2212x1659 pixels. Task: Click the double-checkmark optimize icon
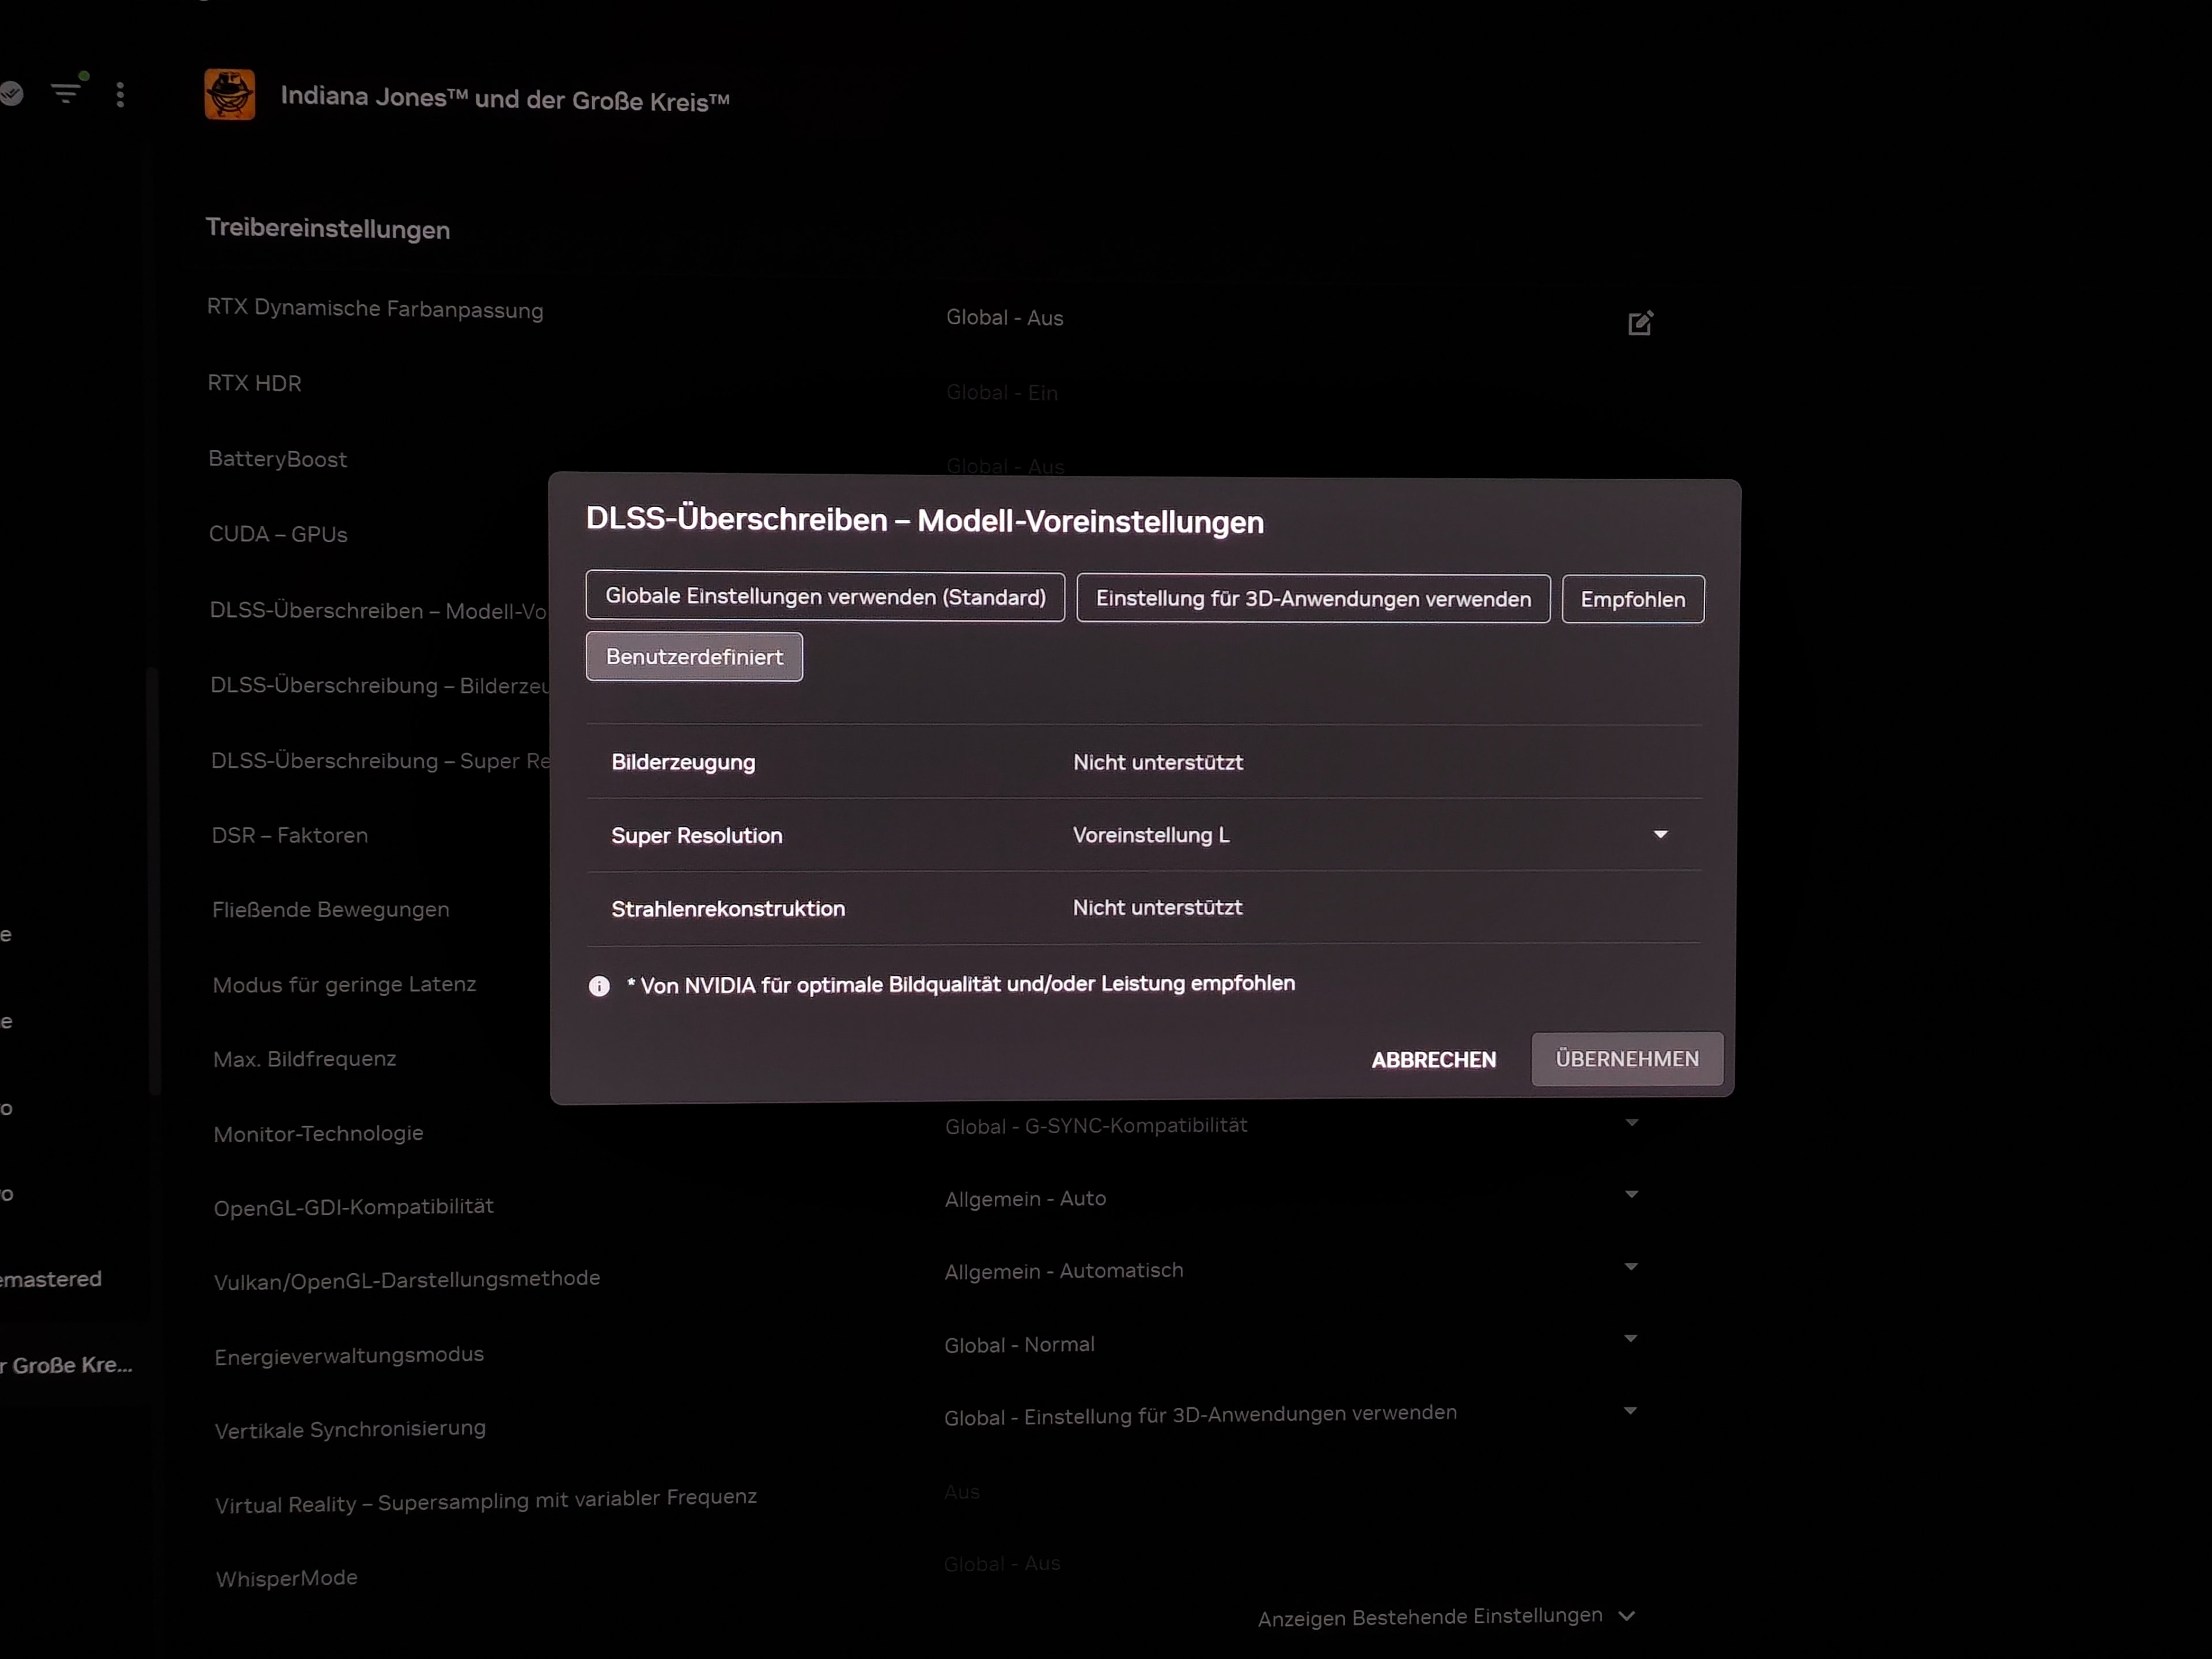(11, 93)
